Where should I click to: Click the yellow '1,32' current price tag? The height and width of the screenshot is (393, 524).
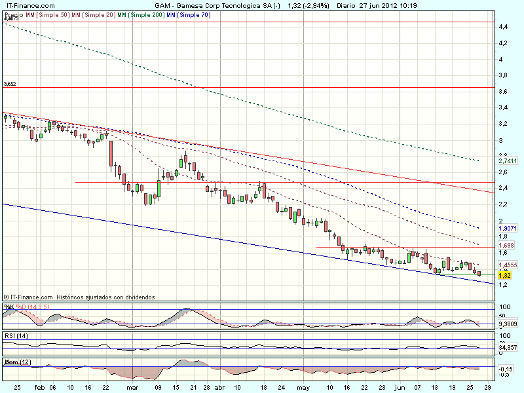pos(504,275)
